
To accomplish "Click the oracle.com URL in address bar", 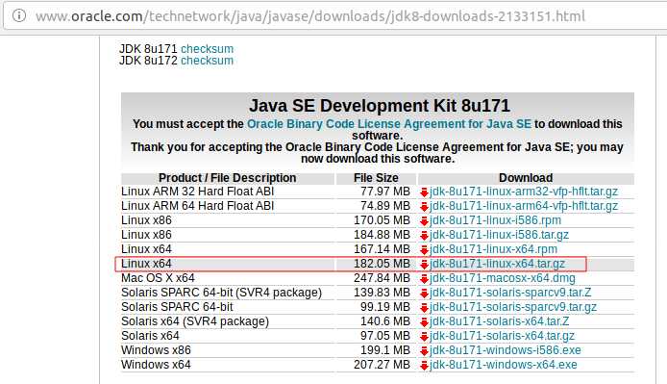I will click(x=310, y=16).
